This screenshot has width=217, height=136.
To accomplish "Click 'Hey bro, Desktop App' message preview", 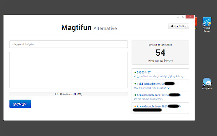I will pyautogui.click(x=152, y=88).
